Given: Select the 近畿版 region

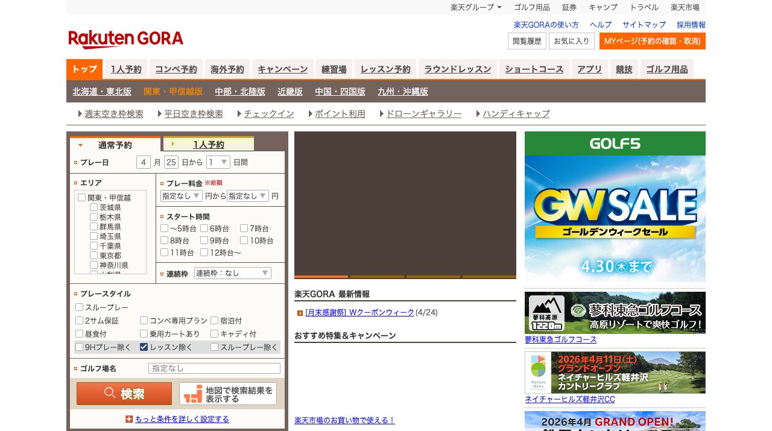Looking at the screenshot, I should pos(290,92).
